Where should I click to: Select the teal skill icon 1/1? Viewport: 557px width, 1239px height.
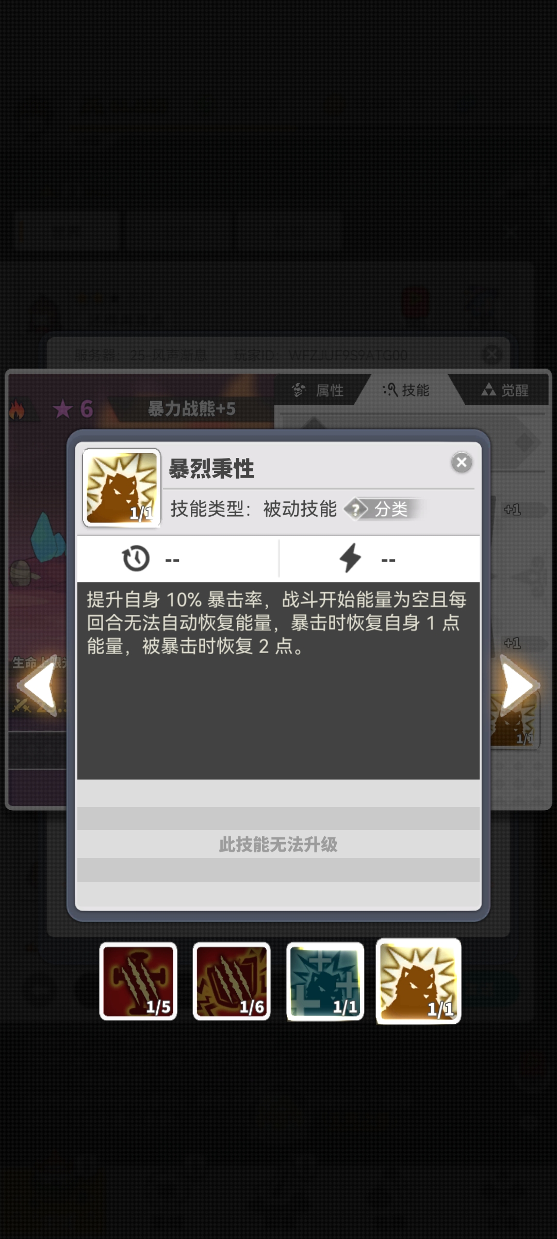pos(325,981)
